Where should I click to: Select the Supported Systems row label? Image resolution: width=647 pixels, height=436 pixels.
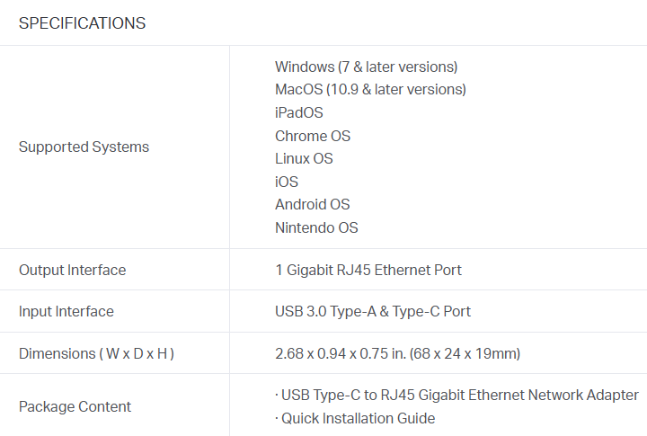point(84,147)
